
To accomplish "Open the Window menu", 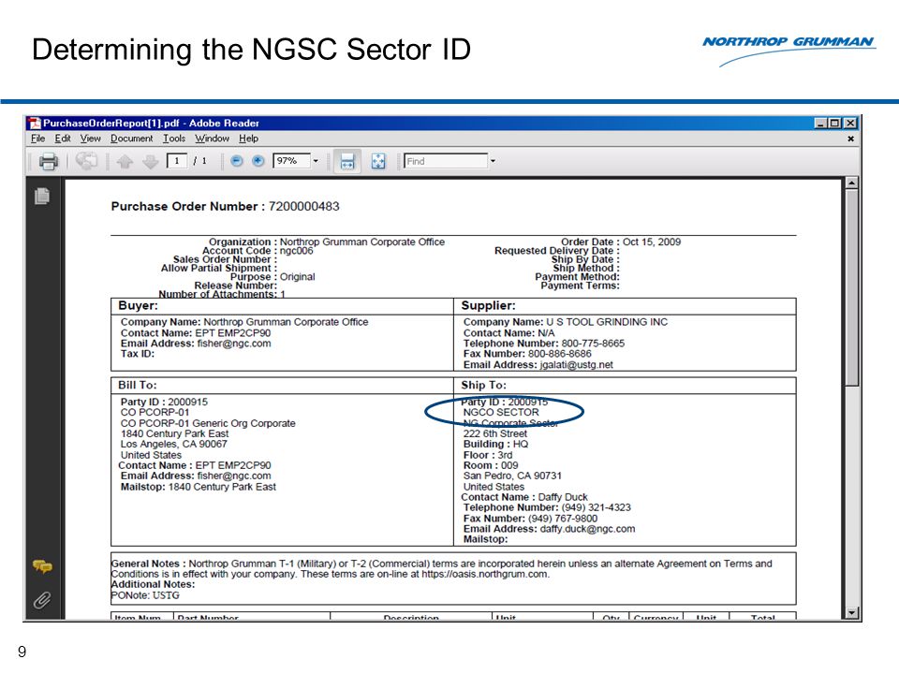I will [212, 139].
